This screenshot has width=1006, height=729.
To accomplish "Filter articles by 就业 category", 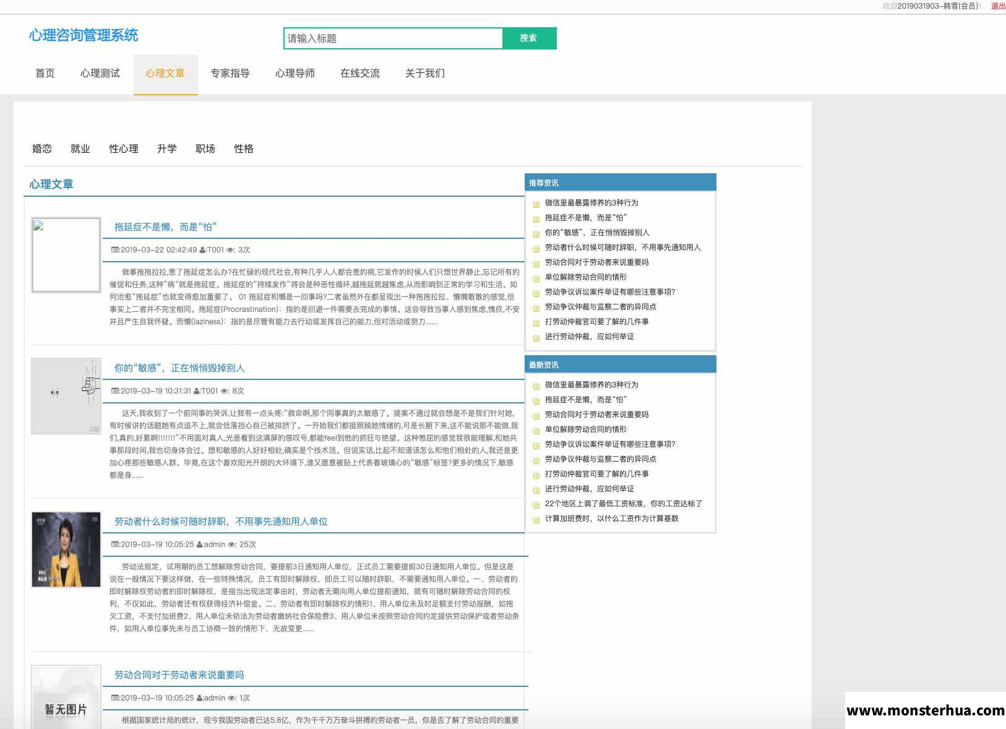I will coord(80,149).
